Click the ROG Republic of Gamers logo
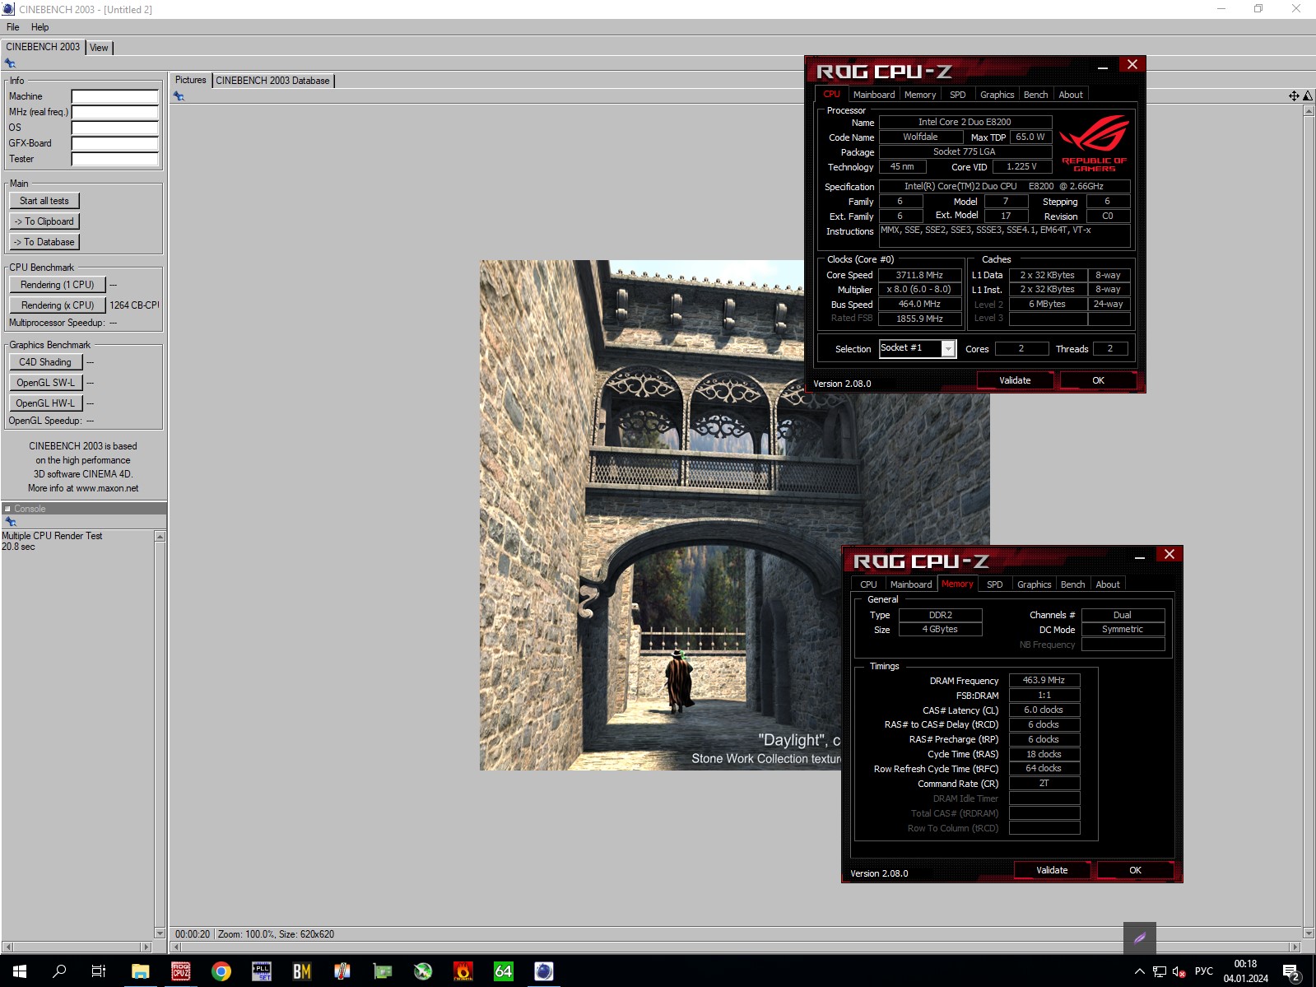Screen dimensions: 1316x987 1094,143
